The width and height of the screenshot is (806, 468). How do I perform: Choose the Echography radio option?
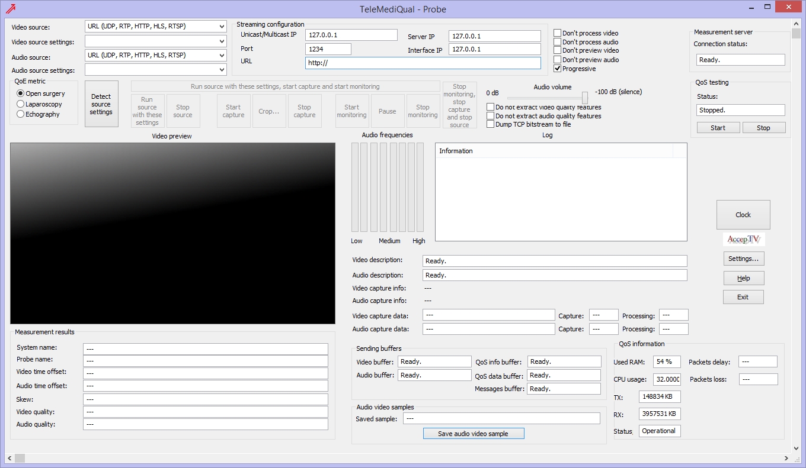(21, 114)
